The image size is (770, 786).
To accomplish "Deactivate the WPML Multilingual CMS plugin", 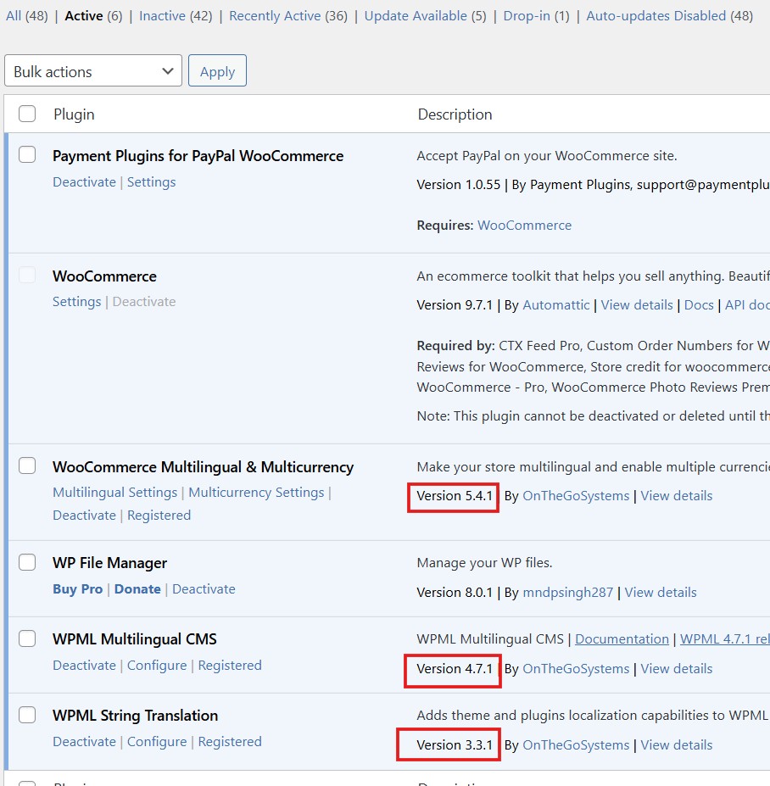I will click(84, 666).
